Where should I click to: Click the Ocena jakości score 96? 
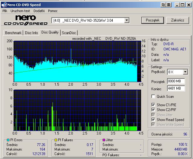[185, 134]
